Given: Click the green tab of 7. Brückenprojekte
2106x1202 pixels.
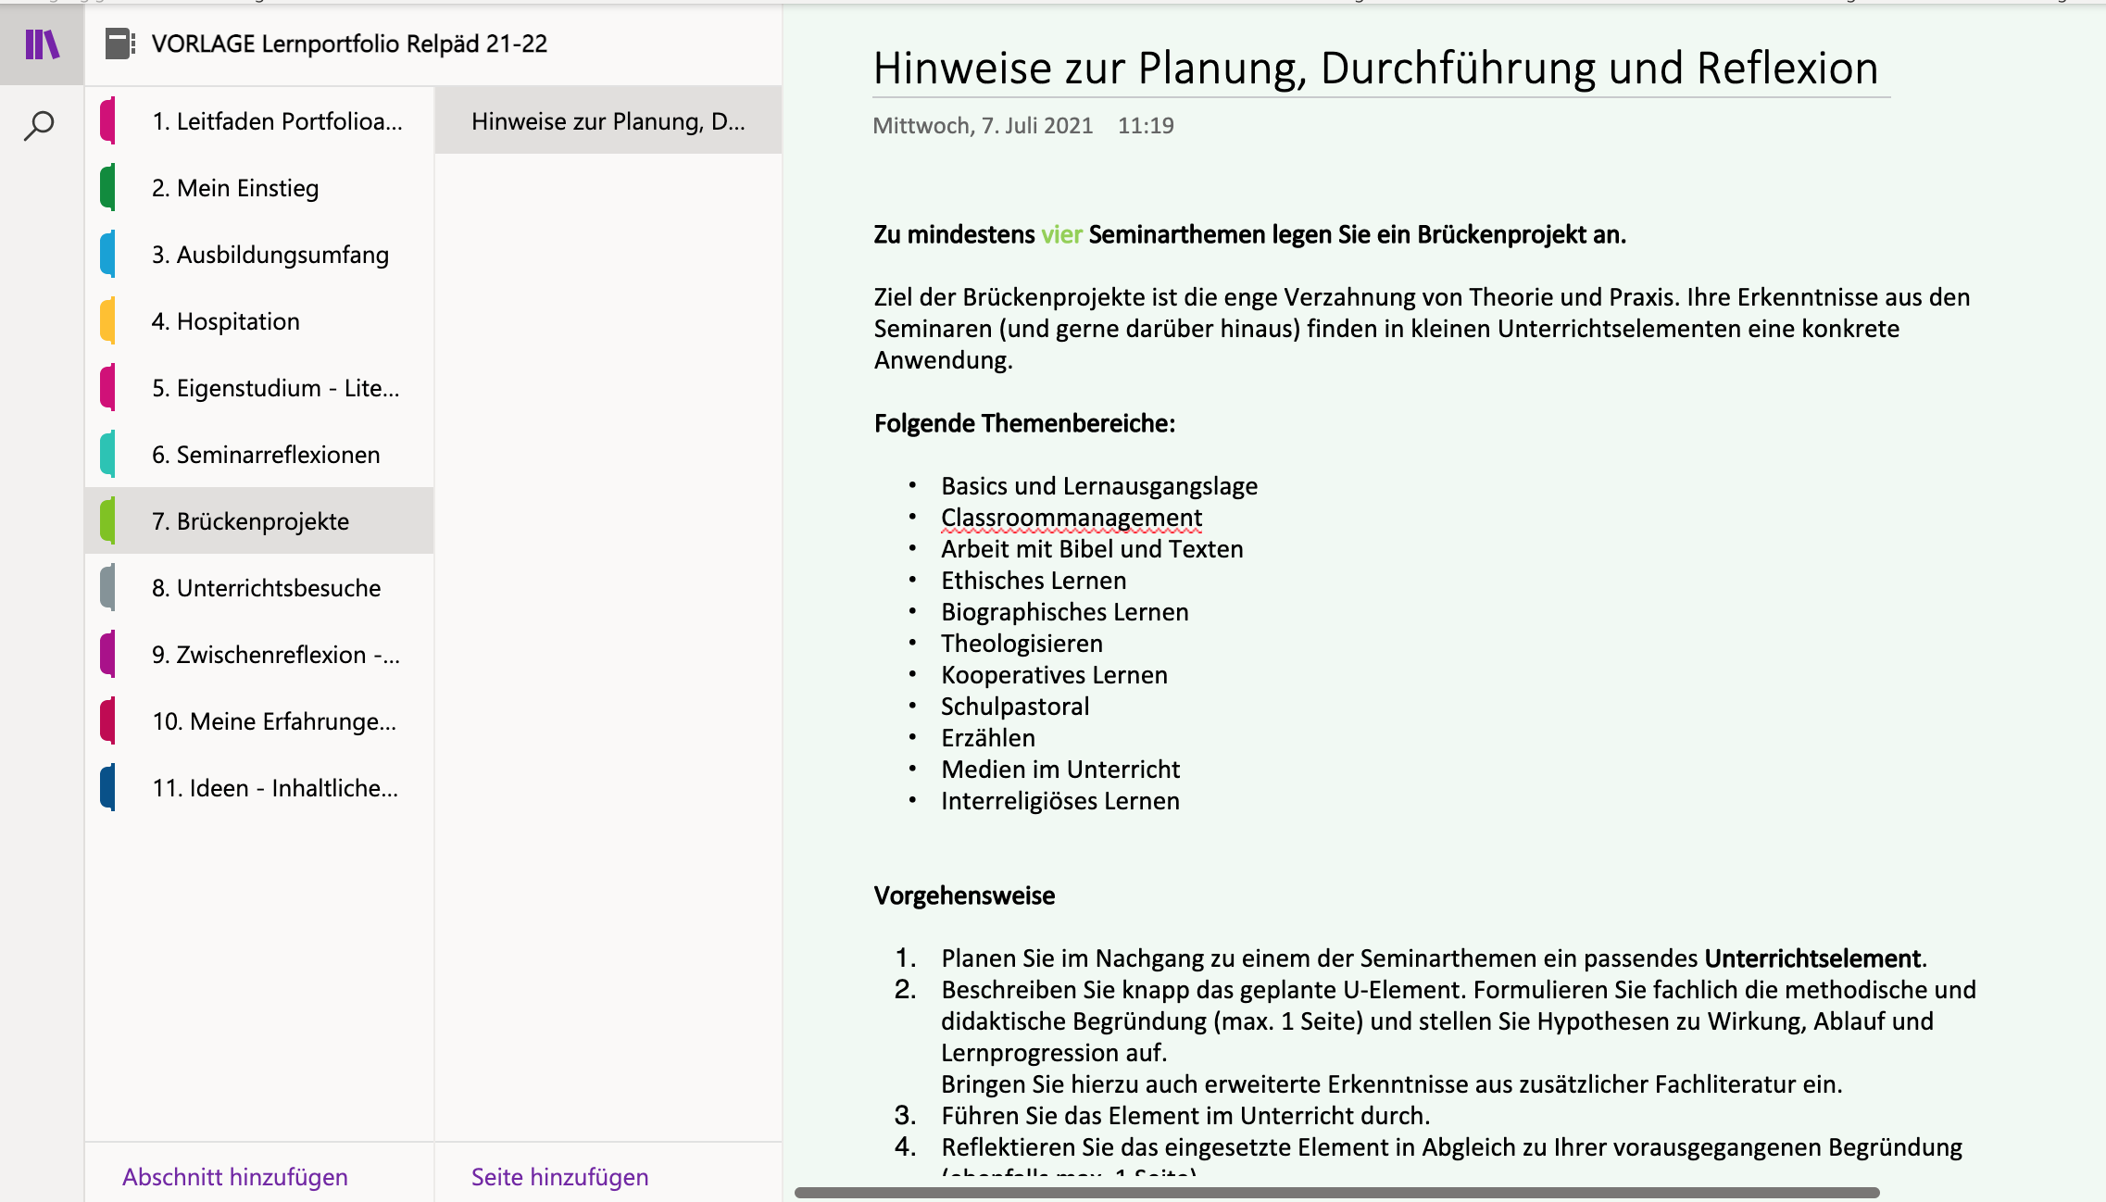Looking at the screenshot, I should pyautogui.click(x=108, y=521).
